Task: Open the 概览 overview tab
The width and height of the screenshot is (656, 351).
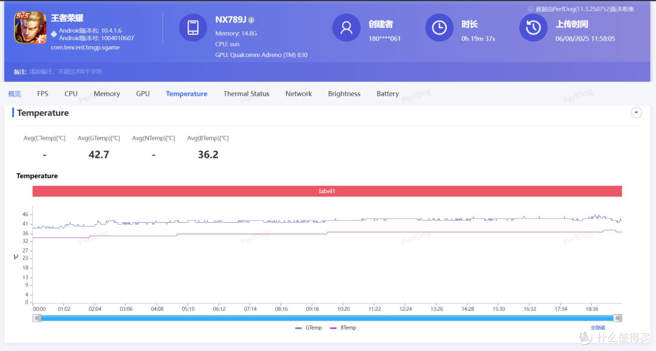Action: tap(15, 94)
